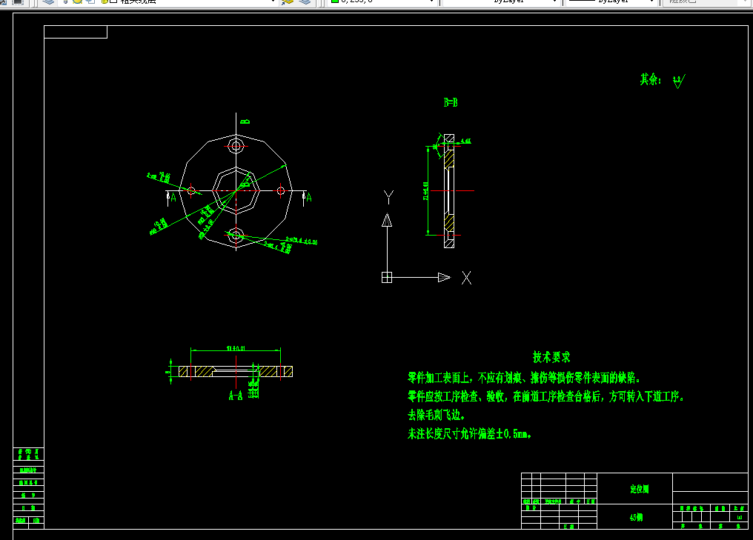Select the B section mark above plan view
The height and width of the screenshot is (540, 753).
(245, 121)
